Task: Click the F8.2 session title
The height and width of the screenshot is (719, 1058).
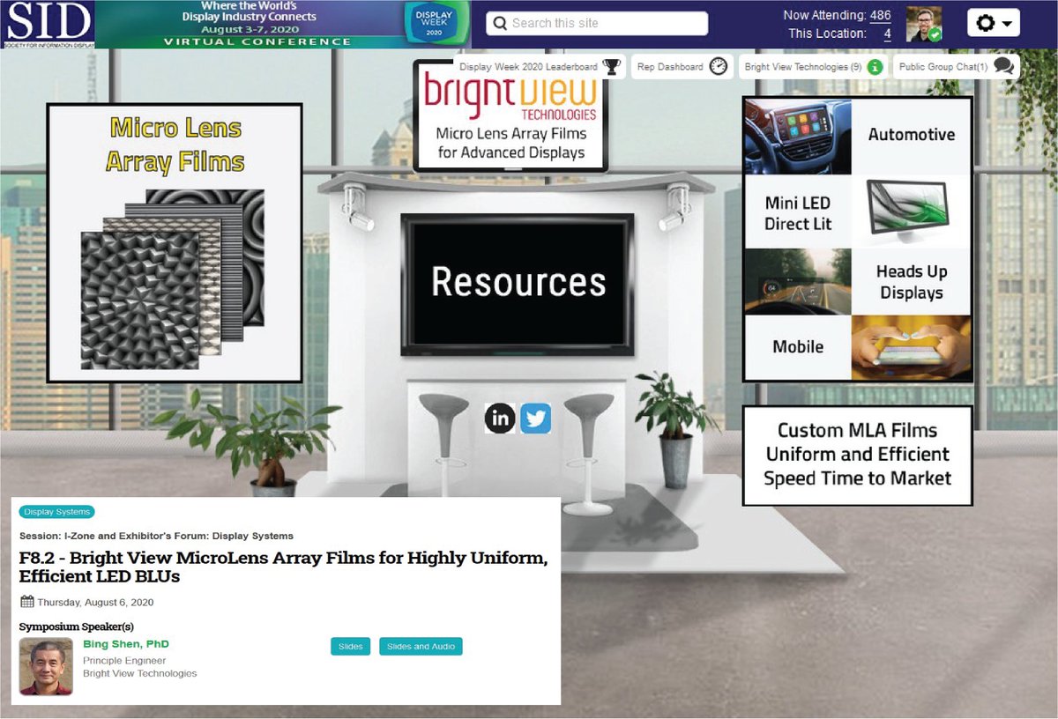Action: point(283,567)
